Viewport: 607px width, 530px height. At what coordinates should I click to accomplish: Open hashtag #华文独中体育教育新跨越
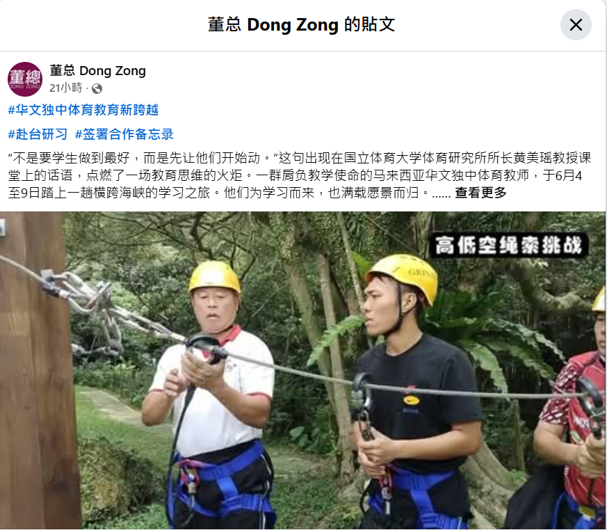click(83, 110)
